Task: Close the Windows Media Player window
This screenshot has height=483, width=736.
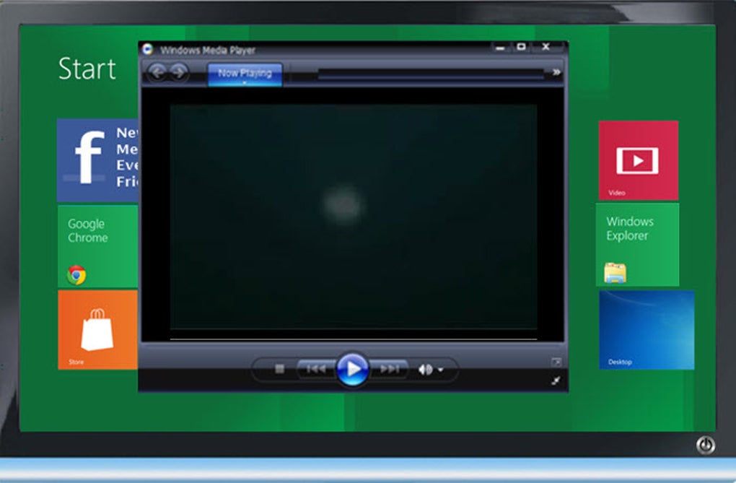Action: tap(546, 46)
